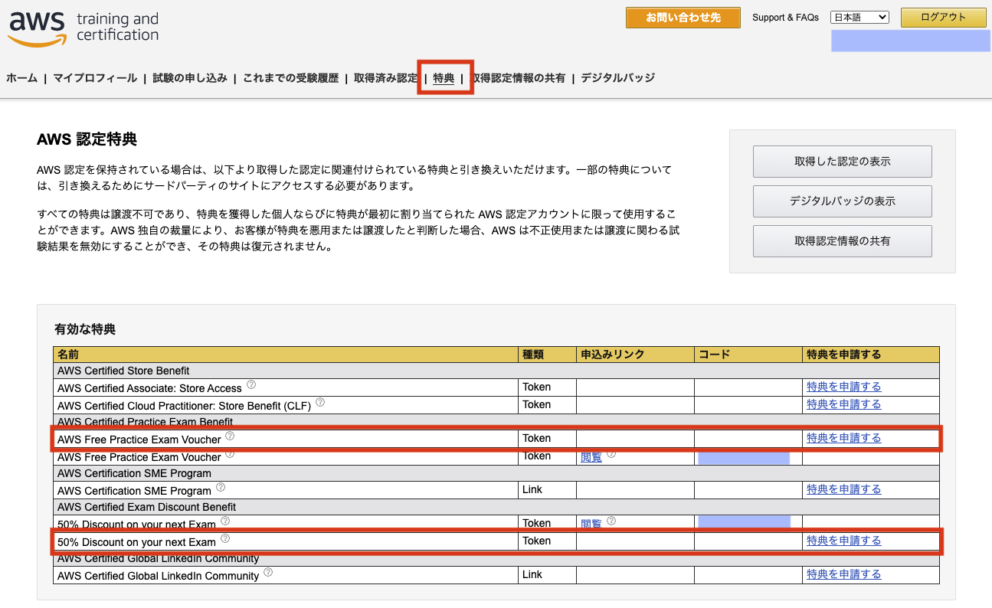
Task: Click the 取得認定情報の共有 button in the side panel
Action: coord(843,241)
